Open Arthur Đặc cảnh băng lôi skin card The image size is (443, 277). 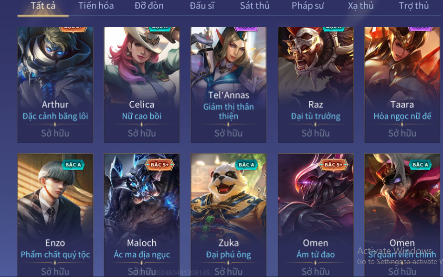[55, 85]
